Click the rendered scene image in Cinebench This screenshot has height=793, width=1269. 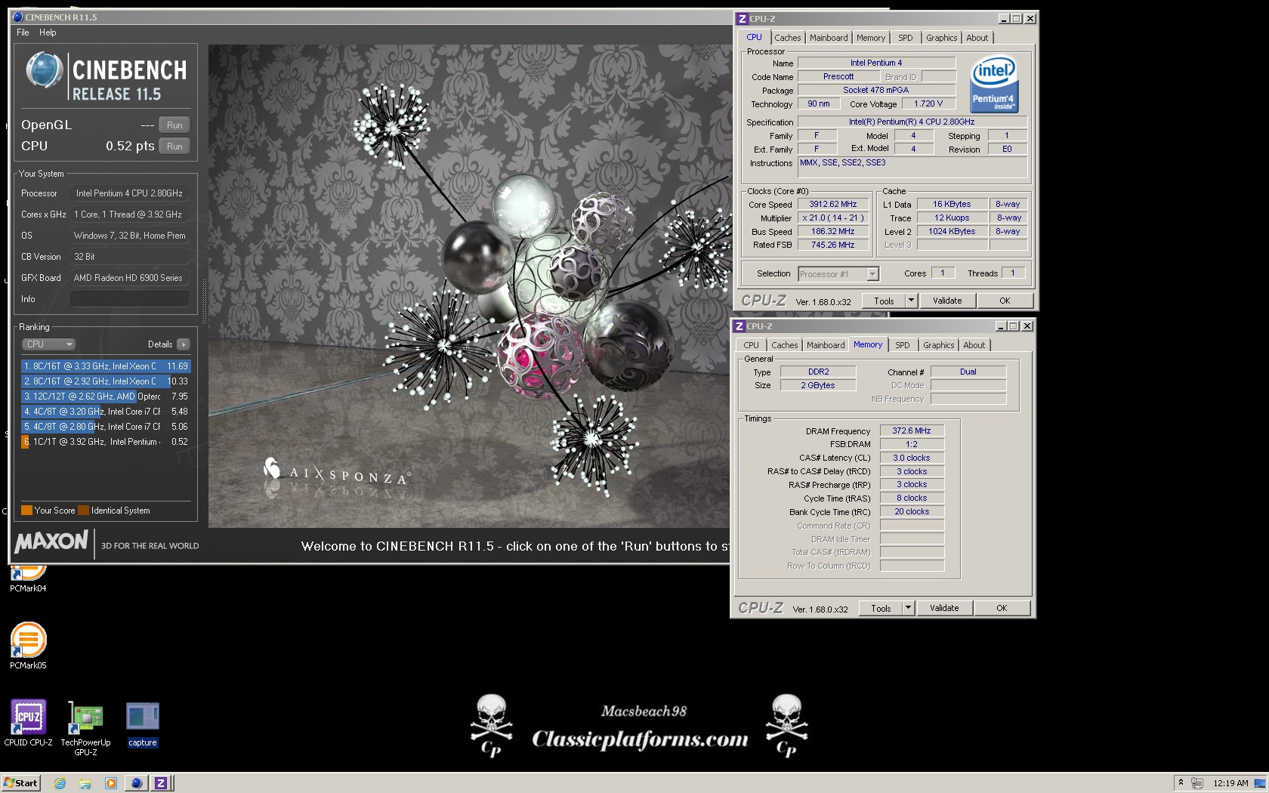coord(469,285)
